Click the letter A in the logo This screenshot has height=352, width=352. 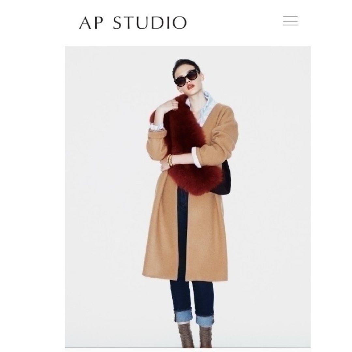pos(85,23)
